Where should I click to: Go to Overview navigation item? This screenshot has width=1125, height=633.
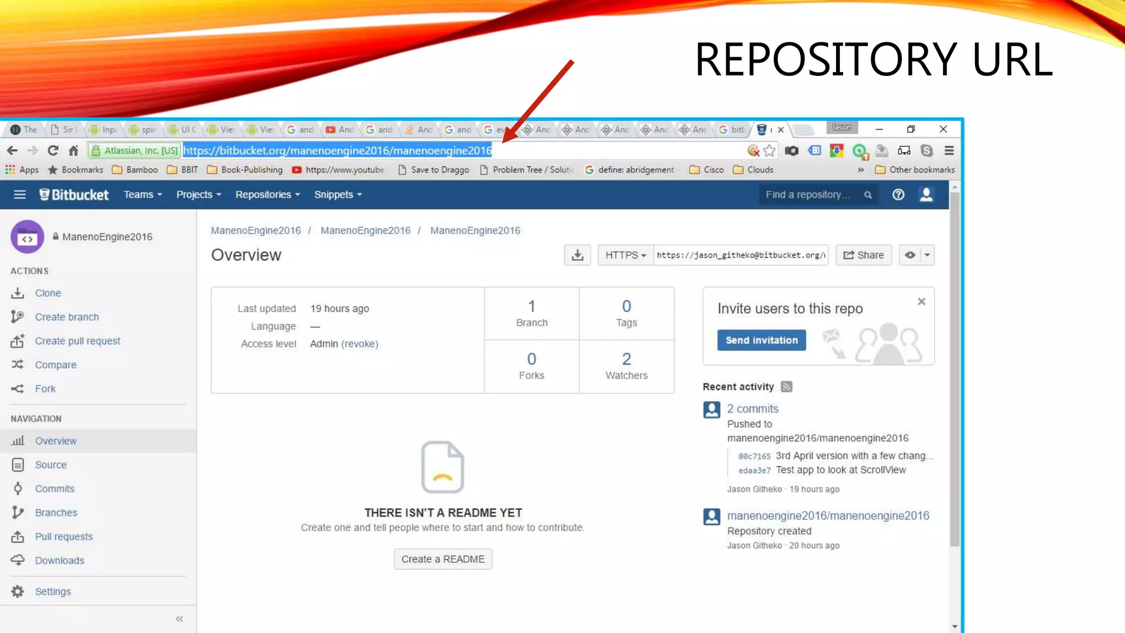pos(98,441)
